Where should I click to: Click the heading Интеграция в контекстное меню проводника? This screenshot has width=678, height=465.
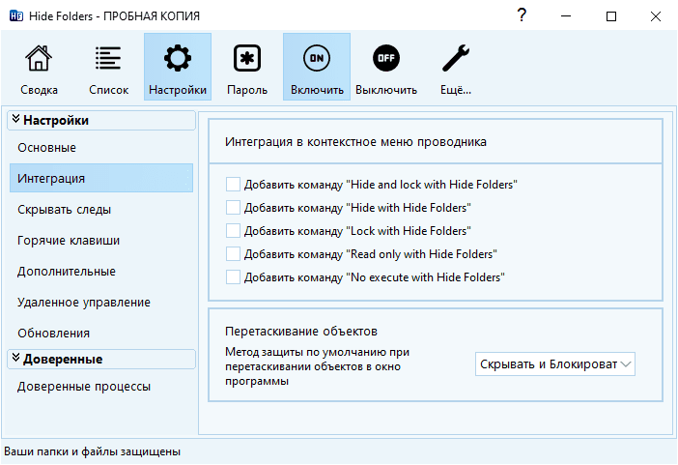point(355,142)
